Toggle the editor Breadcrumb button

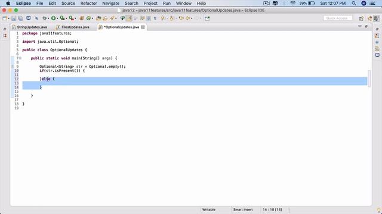[x=122, y=18]
